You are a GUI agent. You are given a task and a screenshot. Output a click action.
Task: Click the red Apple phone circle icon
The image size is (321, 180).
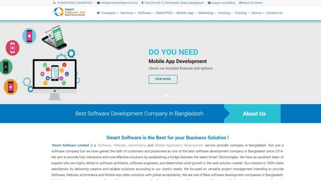[13, 48]
